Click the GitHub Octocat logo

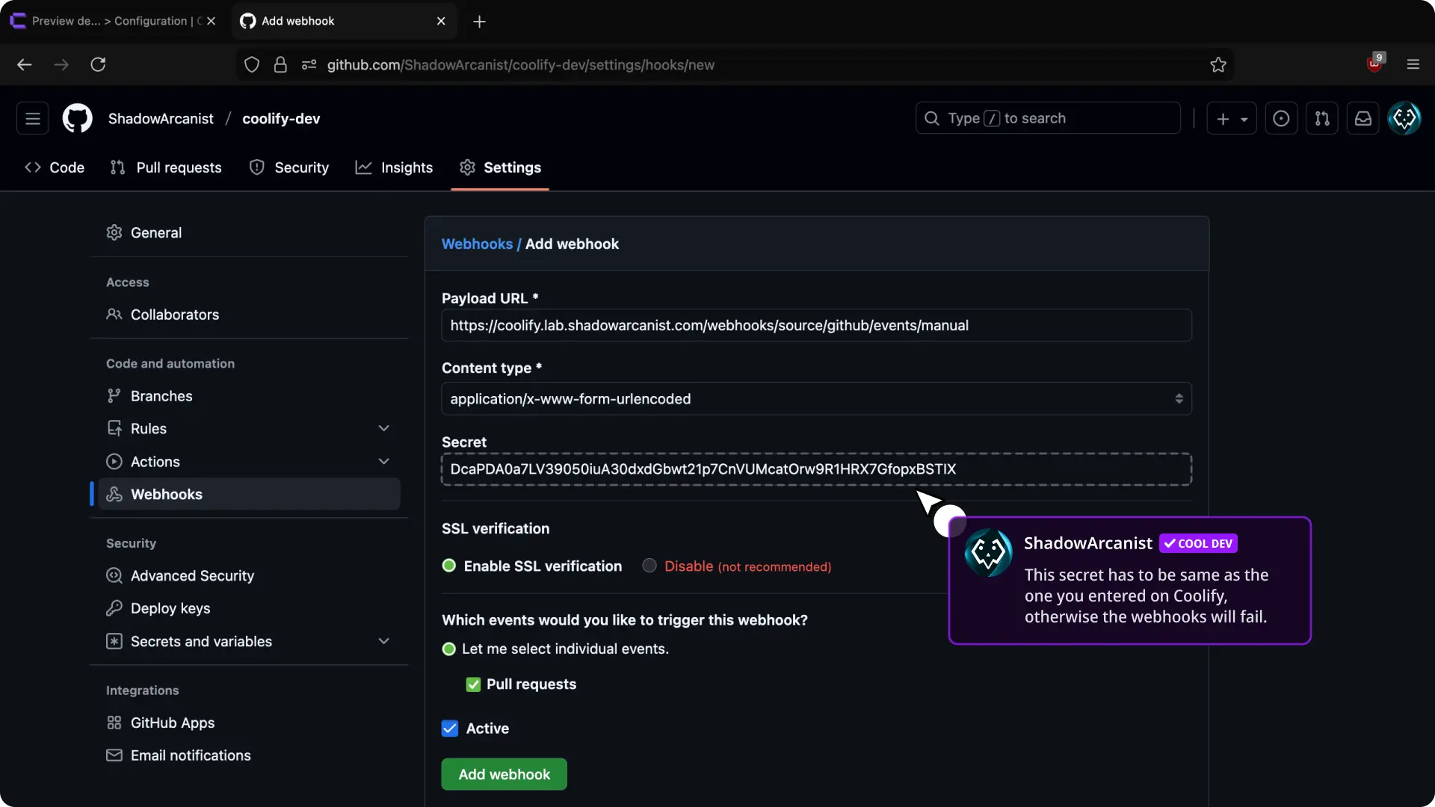[x=77, y=119]
